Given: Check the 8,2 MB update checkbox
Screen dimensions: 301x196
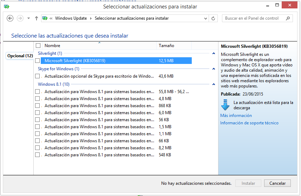Looking at the screenshot, I should pyautogui.click(x=38, y=148).
